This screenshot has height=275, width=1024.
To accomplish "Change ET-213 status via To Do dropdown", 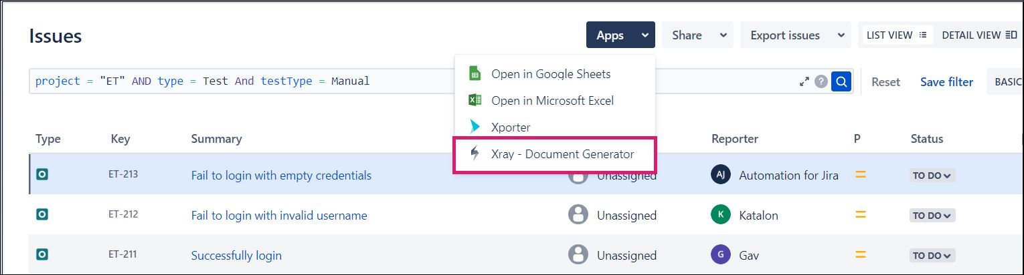I will click(x=932, y=176).
